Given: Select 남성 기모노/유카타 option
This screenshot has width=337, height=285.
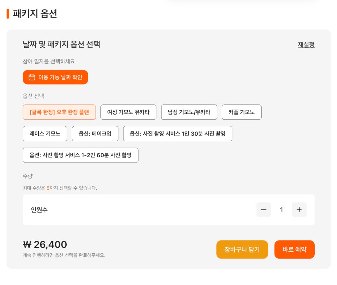Looking at the screenshot, I should [x=189, y=112].
